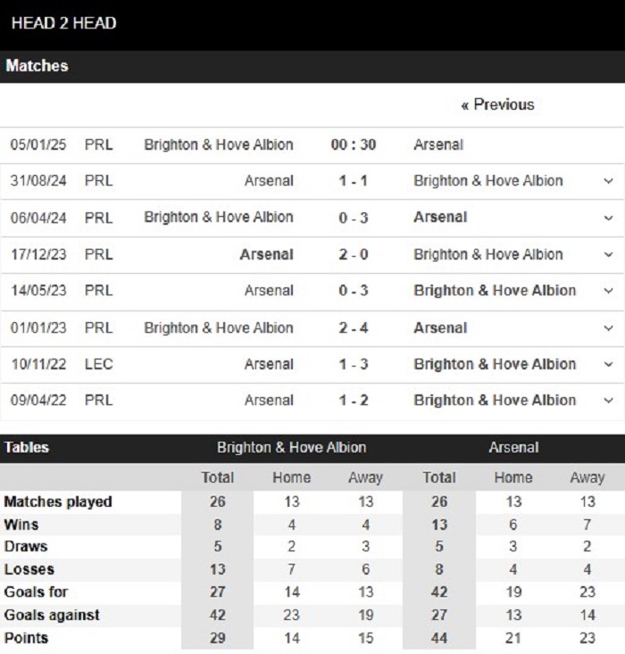Click the Arsenal tables column header

tap(513, 448)
